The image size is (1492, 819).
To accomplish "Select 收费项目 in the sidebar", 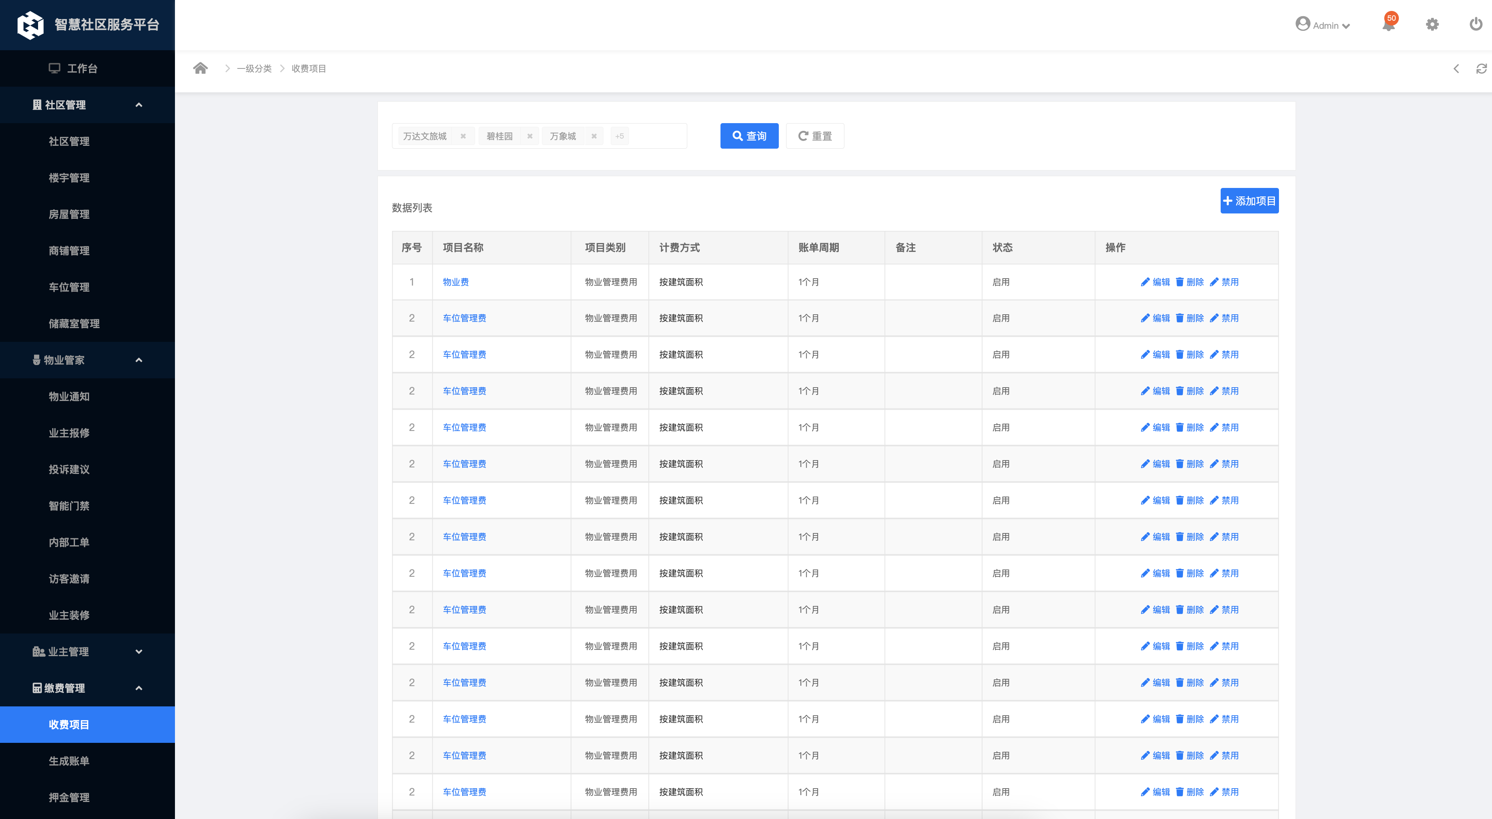I will pos(87,725).
